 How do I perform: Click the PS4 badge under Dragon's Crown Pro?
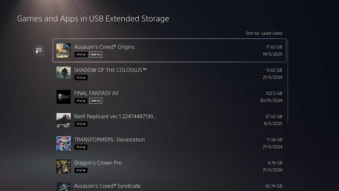[x=81, y=170]
